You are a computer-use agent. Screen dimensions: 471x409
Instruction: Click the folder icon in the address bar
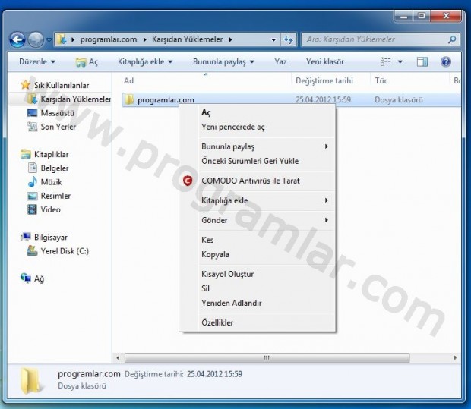coord(62,39)
